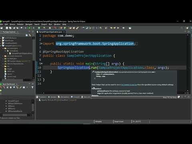Click the cursor position field in status bar
192x144 pixels.
click(136, 122)
